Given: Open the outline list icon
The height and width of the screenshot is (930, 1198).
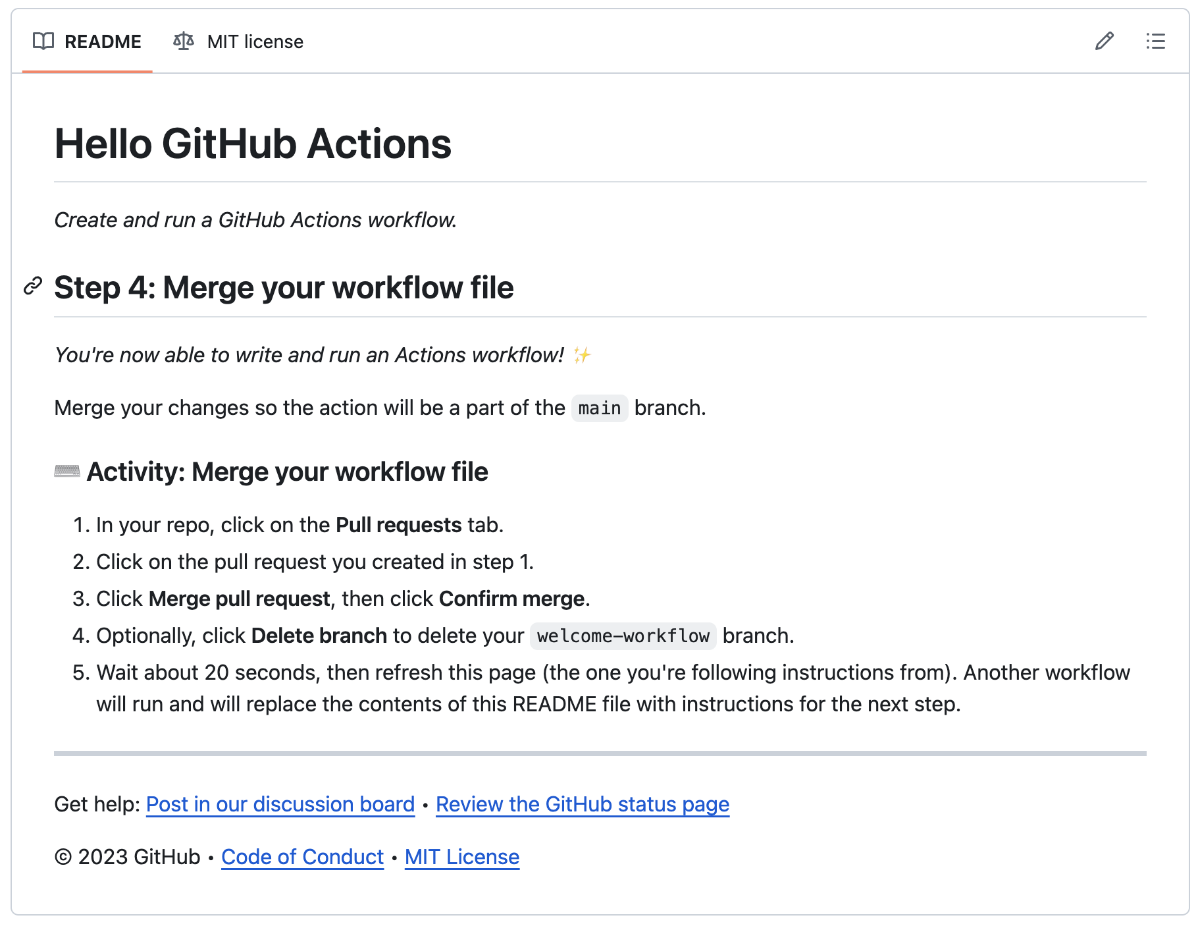Looking at the screenshot, I should tap(1155, 41).
